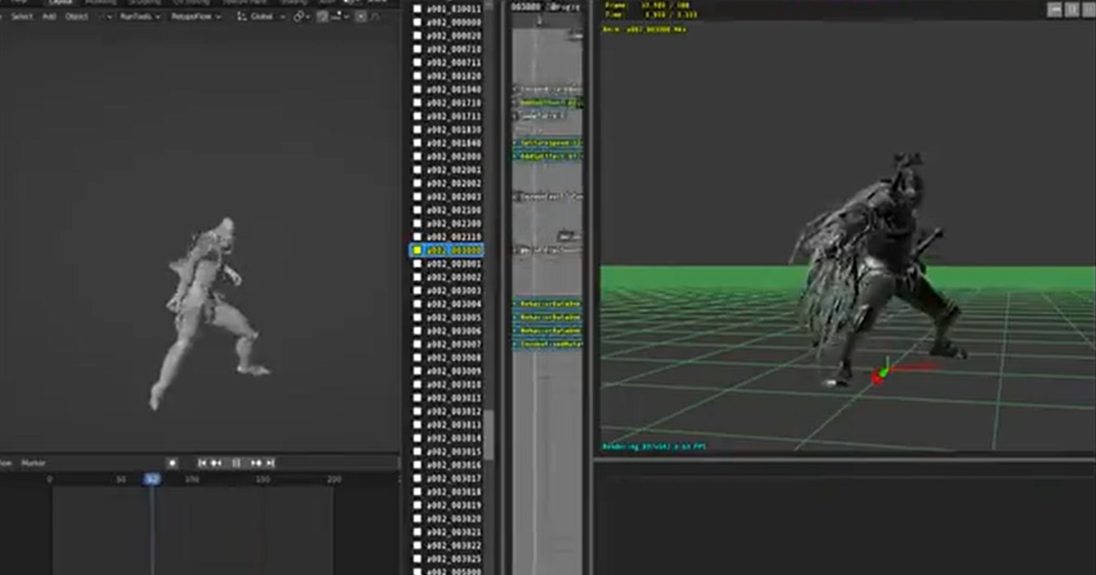Viewport: 1096px width, 575px height.
Task: Click the jump to end playback icon
Action: click(x=269, y=464)
